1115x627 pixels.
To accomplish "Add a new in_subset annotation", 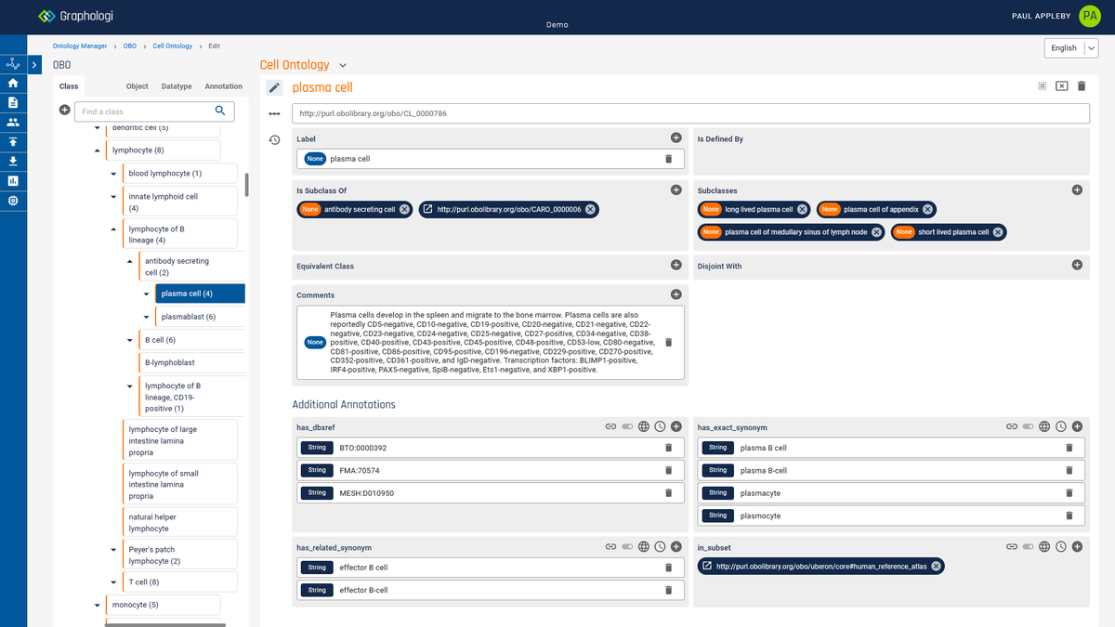I will tap(1077, 547).
